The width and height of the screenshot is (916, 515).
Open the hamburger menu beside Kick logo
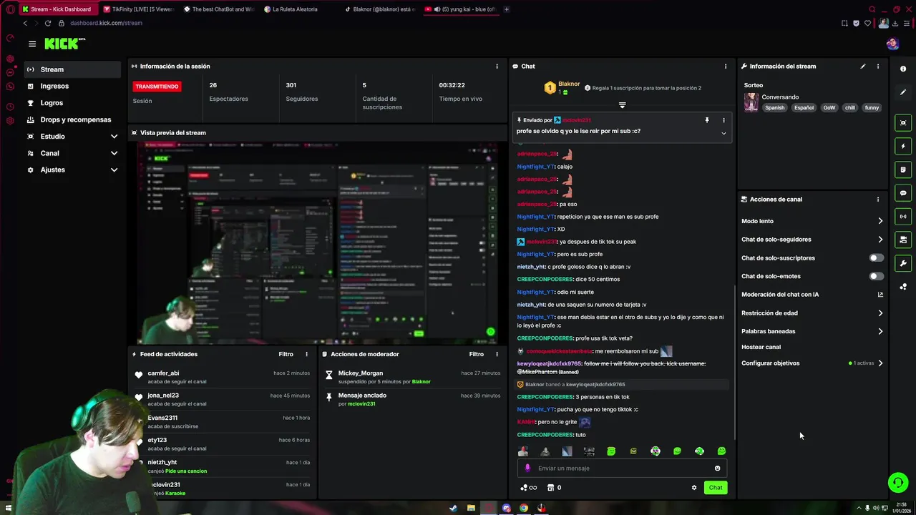tap(32, 44)
